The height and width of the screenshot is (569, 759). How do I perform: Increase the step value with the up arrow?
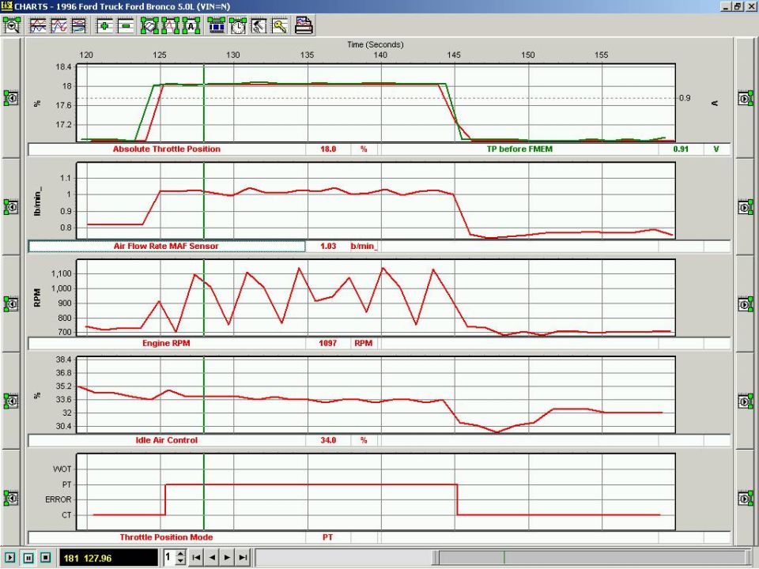pos(180,554)
